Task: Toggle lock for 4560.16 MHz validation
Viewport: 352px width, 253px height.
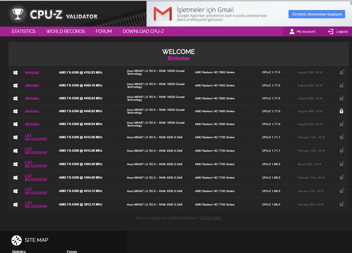Action: coord(341,85)
